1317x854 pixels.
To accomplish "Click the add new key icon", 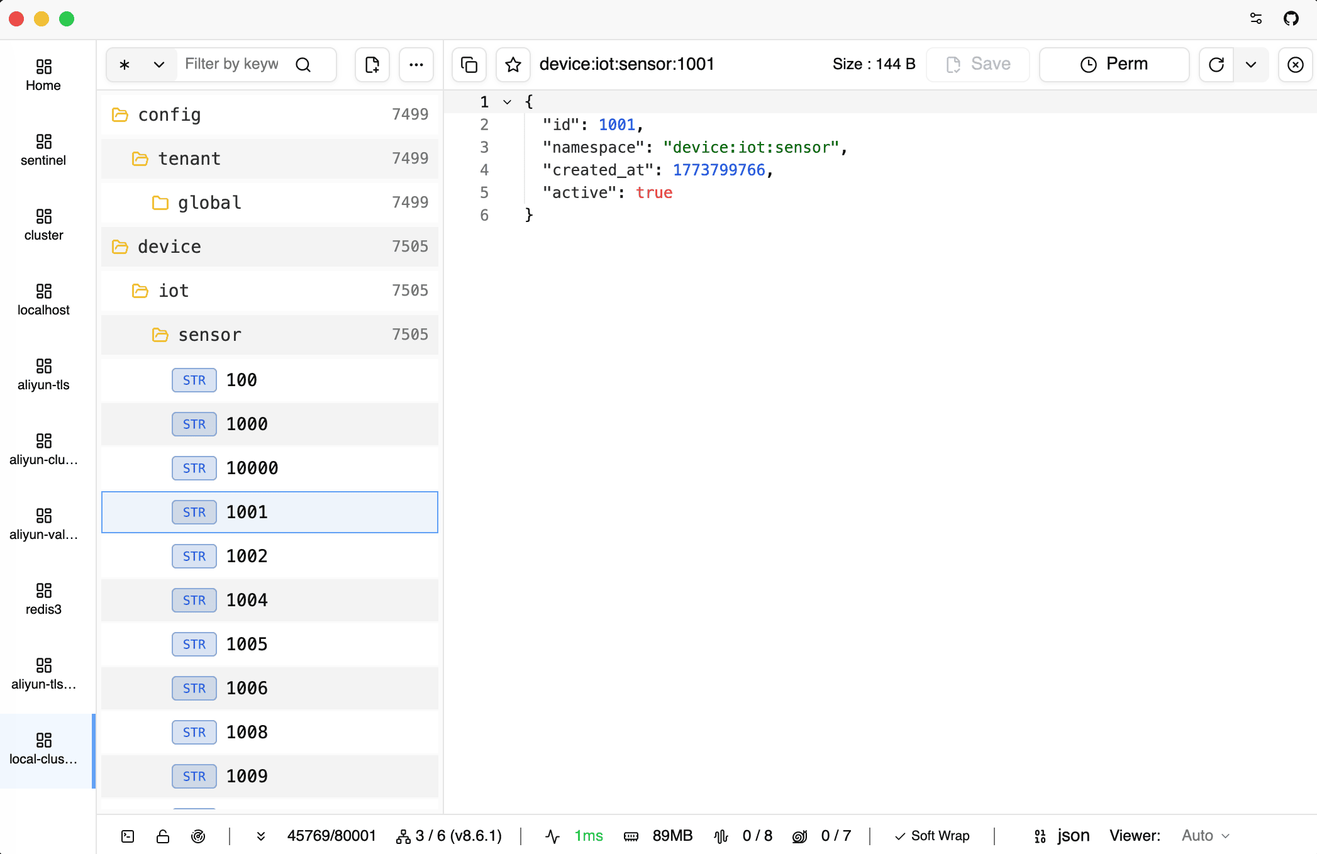I will click(x=372, y=64).
